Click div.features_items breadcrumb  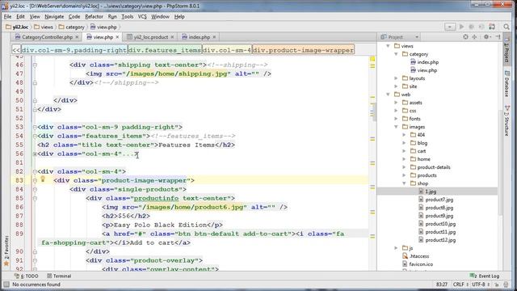[x=165, y=50]
